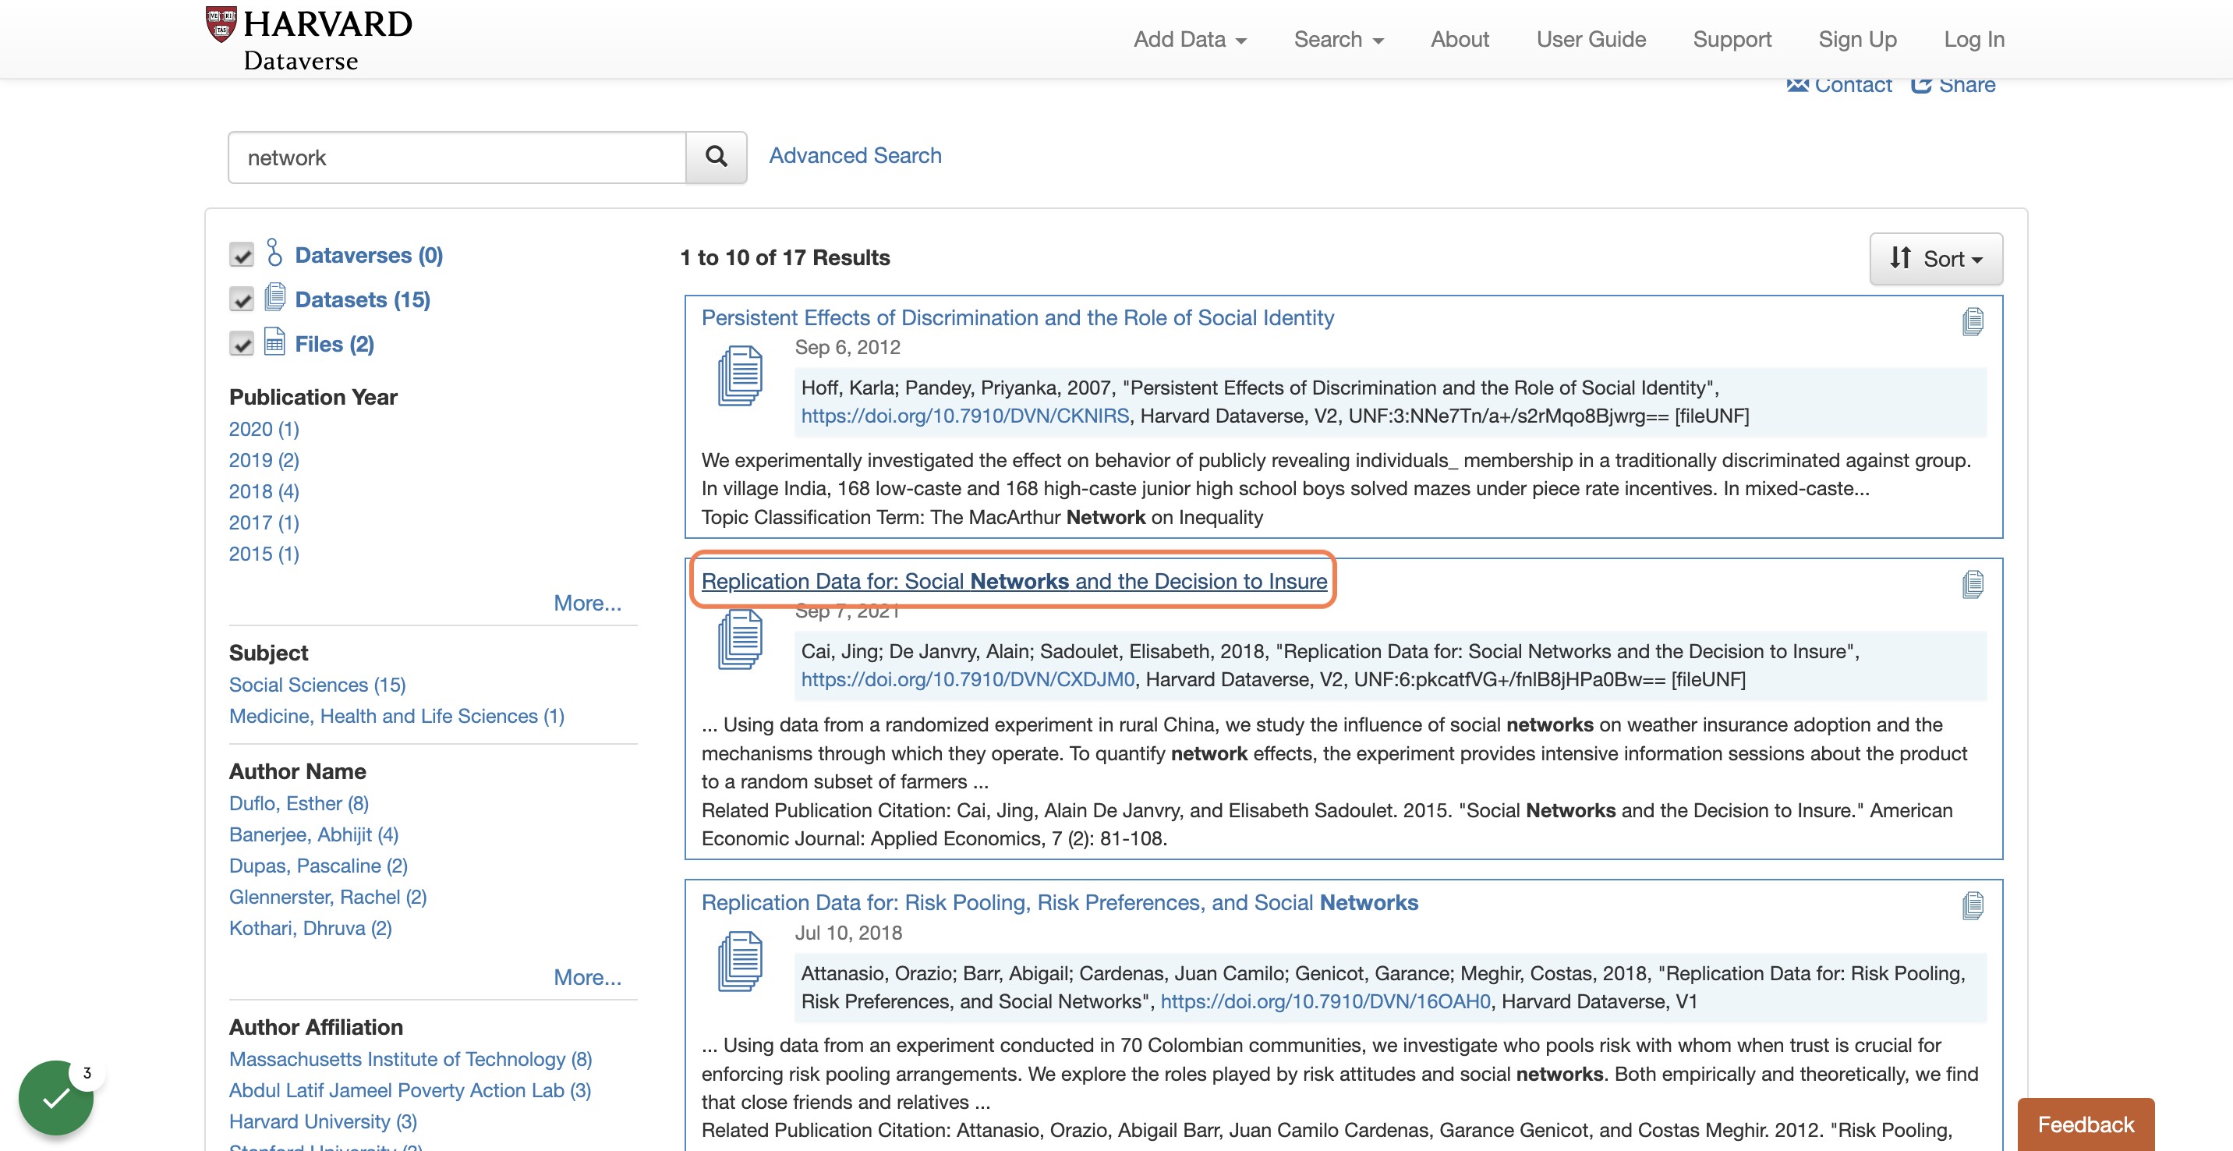Open Persistent Effects of Discrimination dataset title

click(x=1017, y=317)
